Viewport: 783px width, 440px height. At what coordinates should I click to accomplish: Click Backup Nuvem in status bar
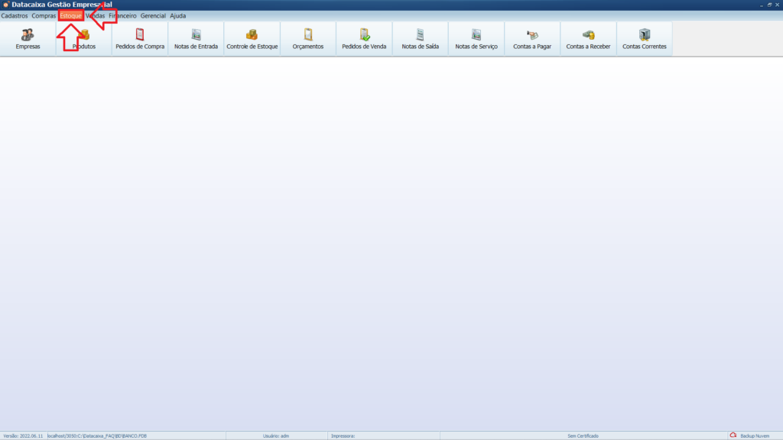point(749,435)
